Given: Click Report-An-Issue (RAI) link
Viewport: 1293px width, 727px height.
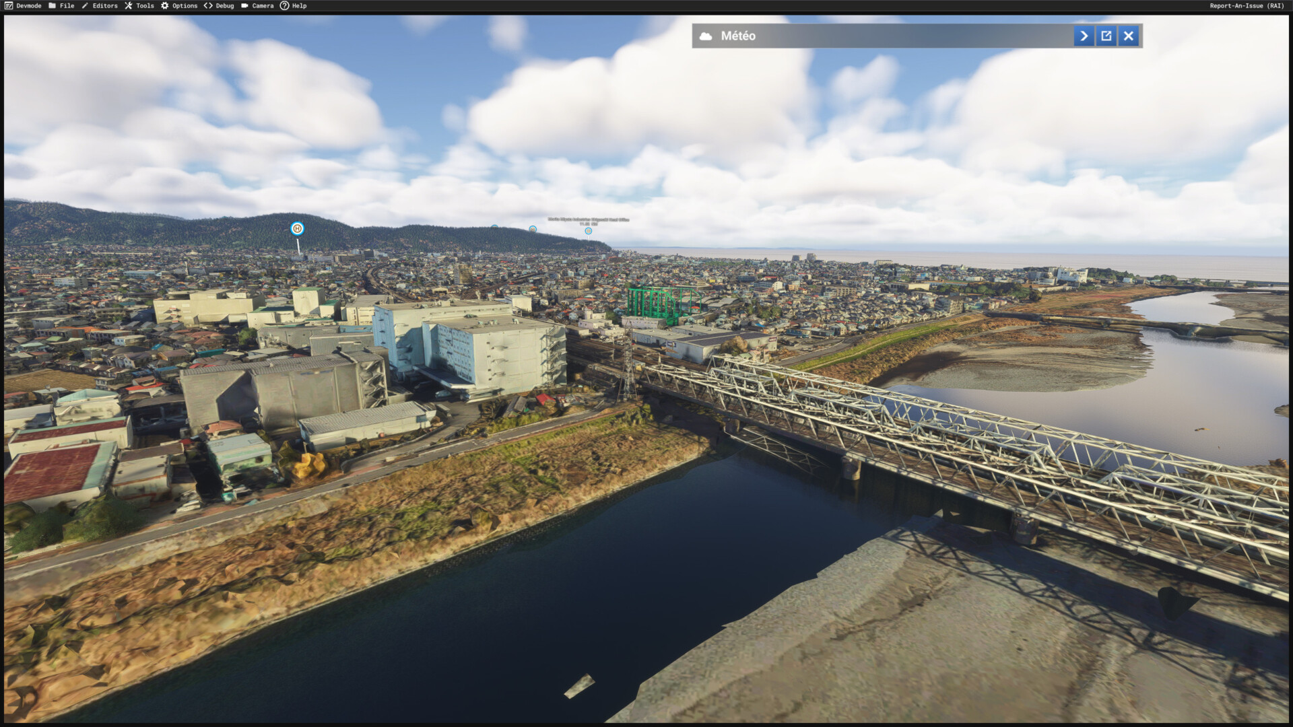Looking at the screenshot, I should coord(1247,5).
